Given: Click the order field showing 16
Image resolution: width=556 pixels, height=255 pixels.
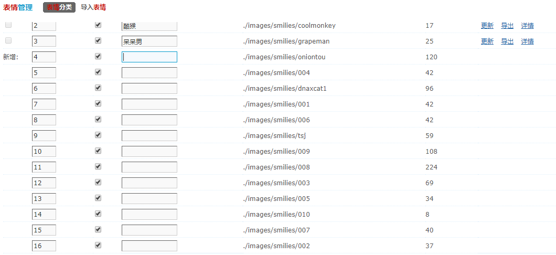Looking at the screenshot, I should (44, 246).
